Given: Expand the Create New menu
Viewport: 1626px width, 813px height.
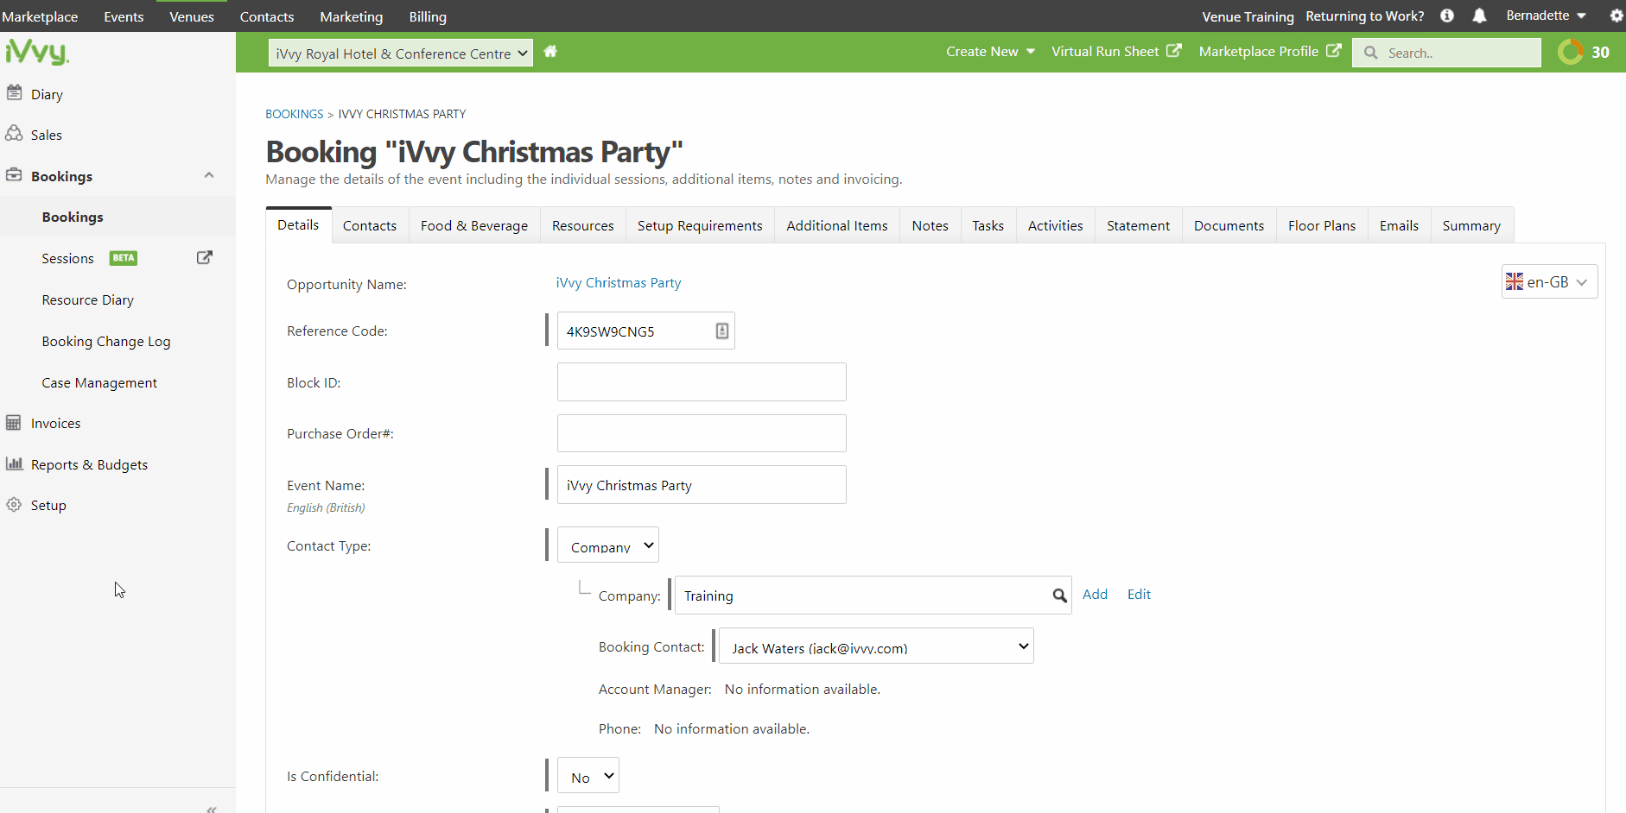Looking at the screenshot, I should tap(990, 52).
